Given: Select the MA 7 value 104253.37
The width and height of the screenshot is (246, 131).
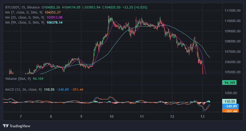Looking at the screenshot, I should [x=53, y=12].
